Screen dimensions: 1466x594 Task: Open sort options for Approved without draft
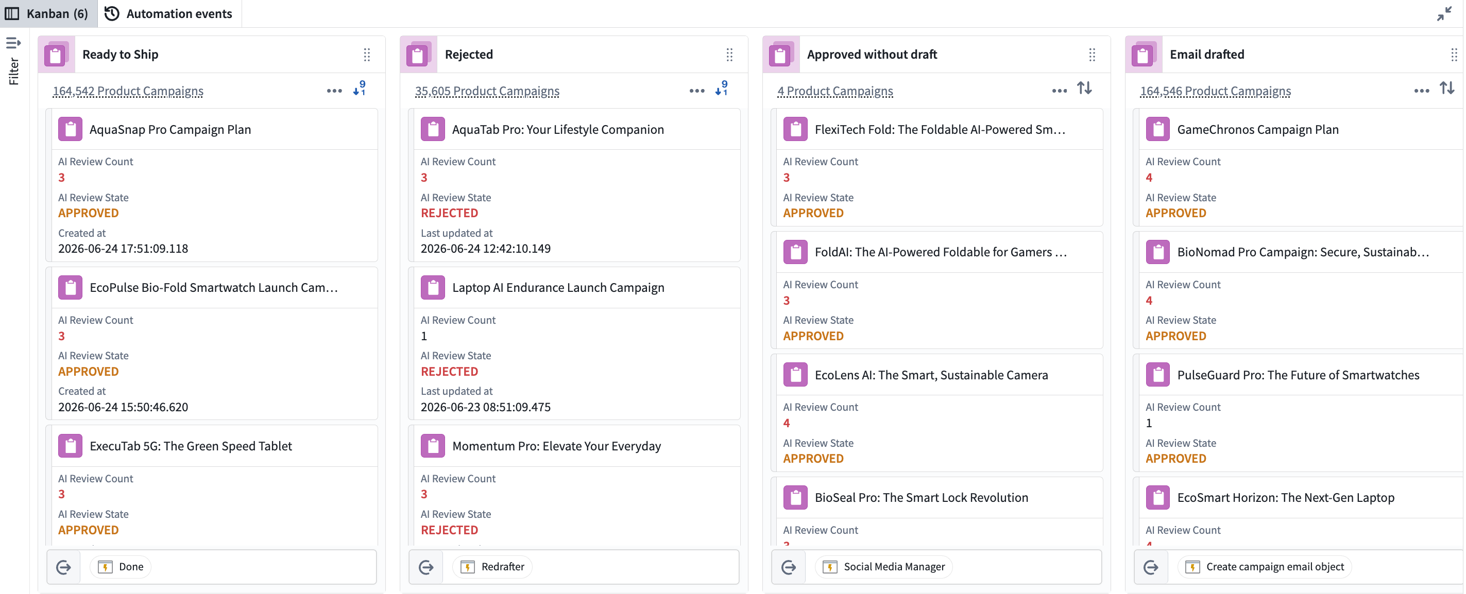click(1084, 88)
